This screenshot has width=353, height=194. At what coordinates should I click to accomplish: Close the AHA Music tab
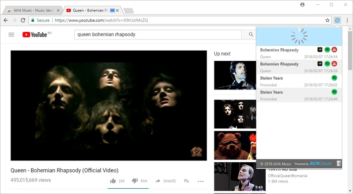pos(58,10)
